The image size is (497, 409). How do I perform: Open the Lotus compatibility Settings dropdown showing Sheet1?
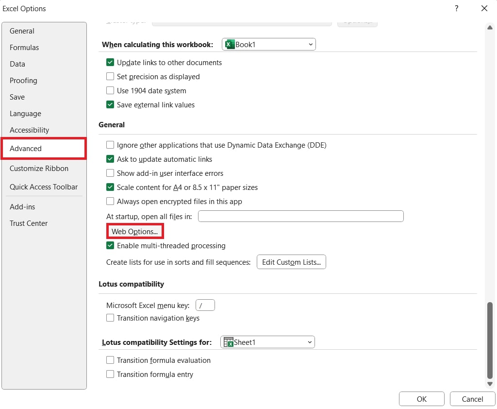pos(309,341)
